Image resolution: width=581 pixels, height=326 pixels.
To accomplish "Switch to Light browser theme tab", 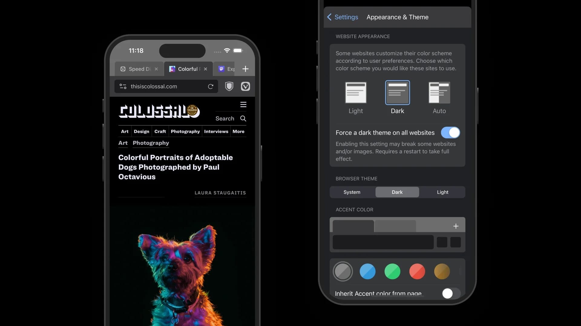I will [442, 192].
